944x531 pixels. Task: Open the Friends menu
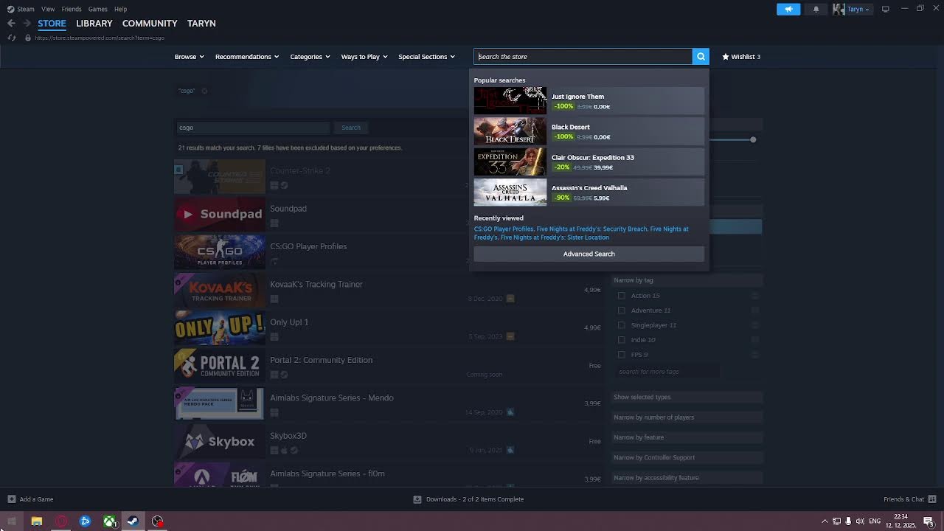coord(72,9)
